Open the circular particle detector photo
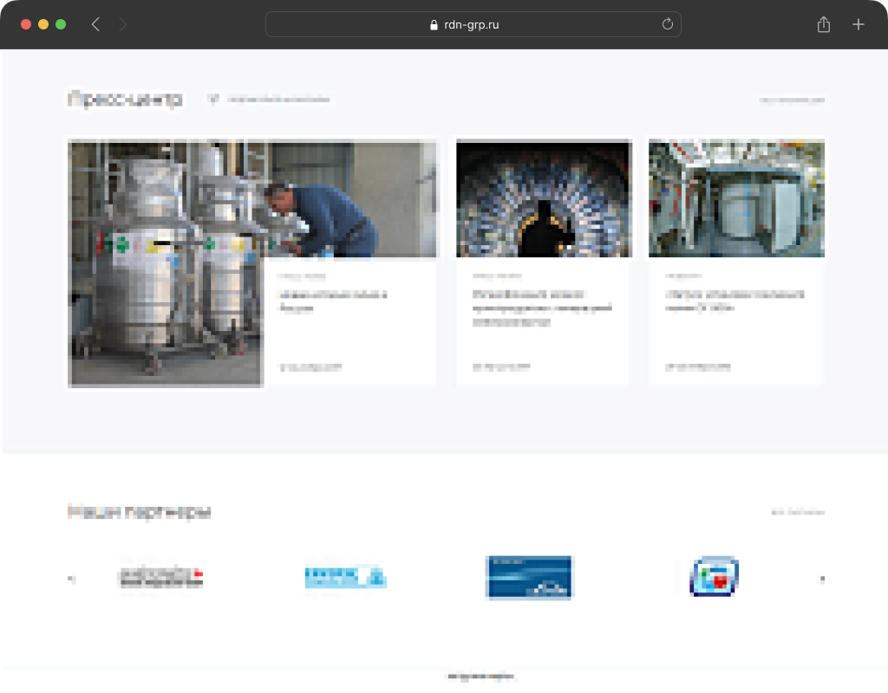888x693 pixels. (x=543, y=199)
